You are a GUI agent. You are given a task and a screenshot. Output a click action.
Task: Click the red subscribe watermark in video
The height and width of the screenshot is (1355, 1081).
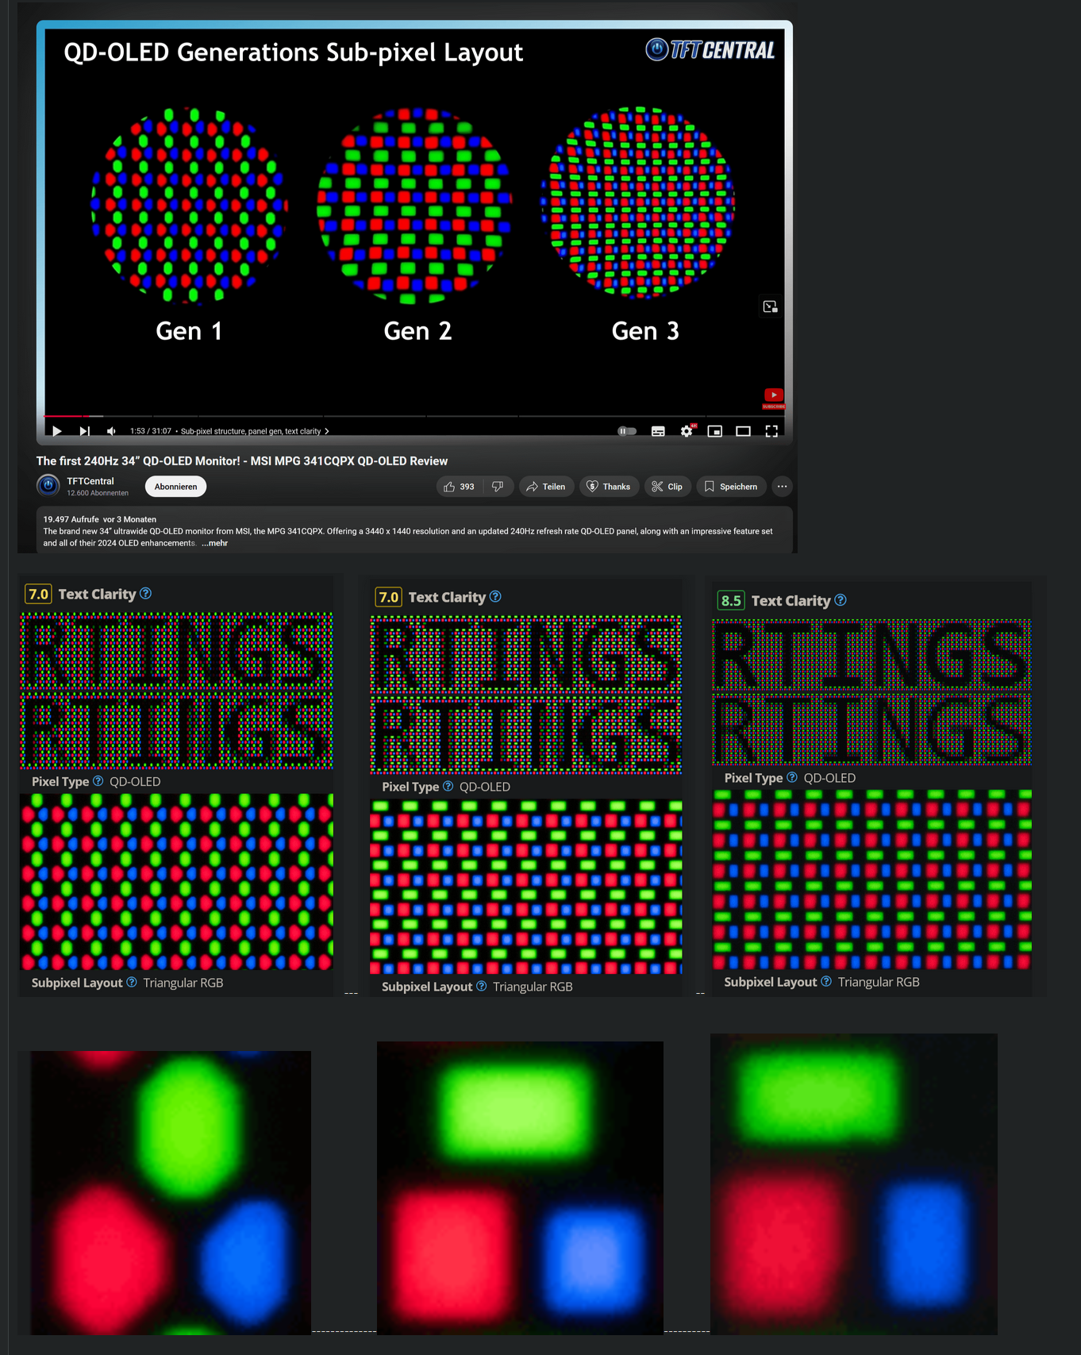point(774,398)
